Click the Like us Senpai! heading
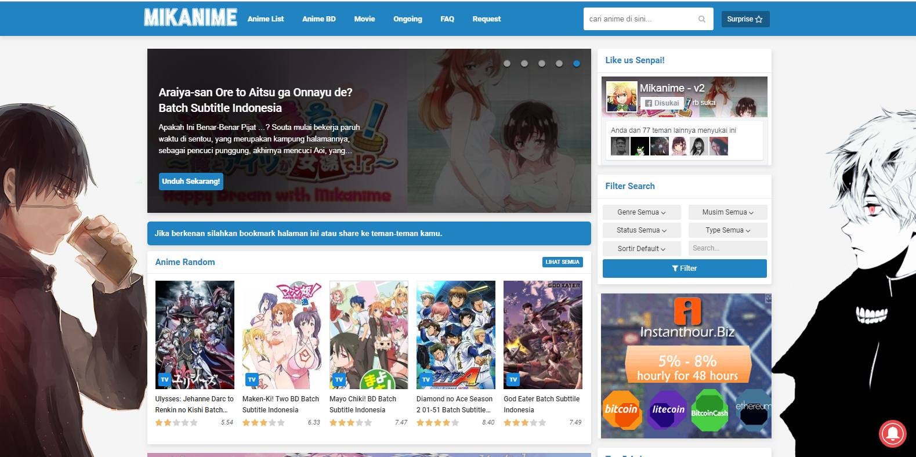This screenshot has width=916, height=457. (635, 60)
